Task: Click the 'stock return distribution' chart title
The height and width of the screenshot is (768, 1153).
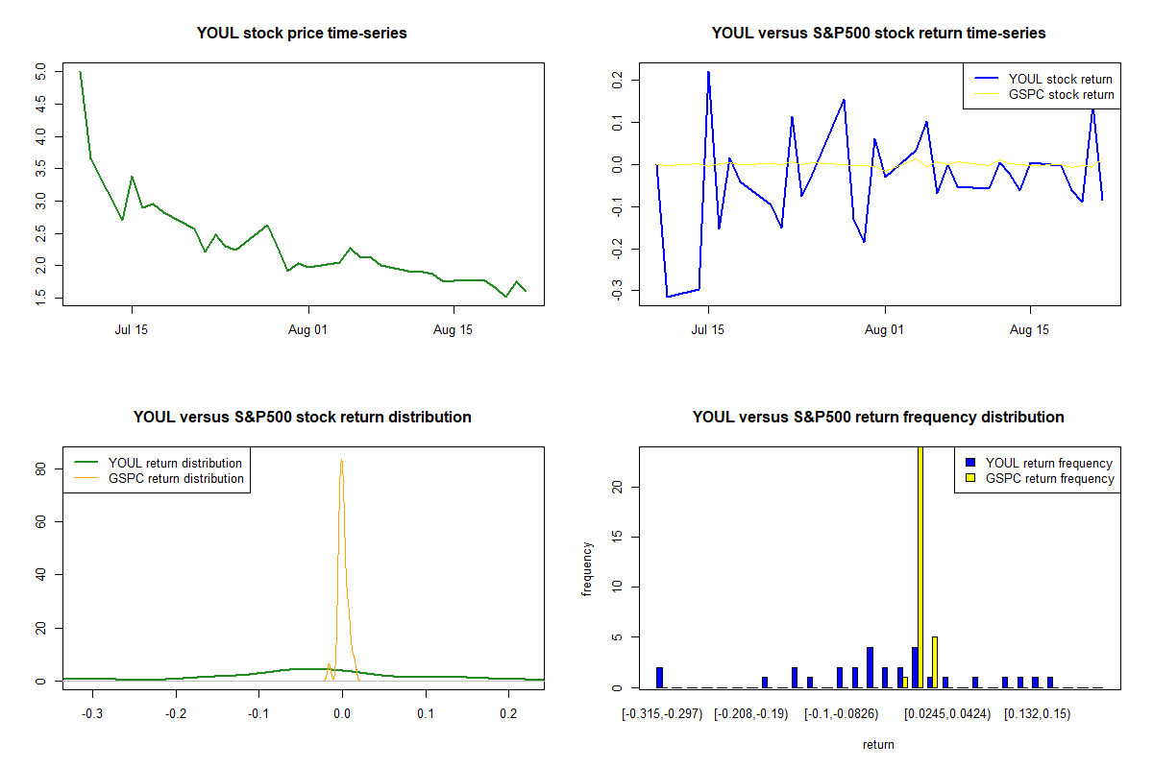Action: pyautogui.click(x=302, y=418)
